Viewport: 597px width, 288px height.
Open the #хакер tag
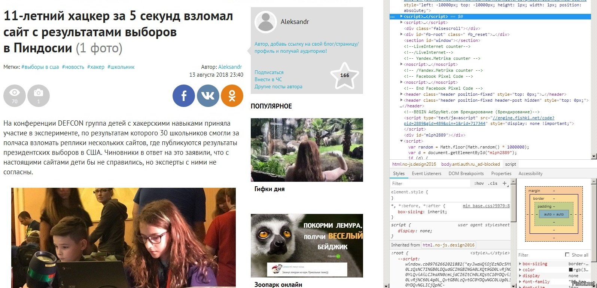click(x=96, y=67)
